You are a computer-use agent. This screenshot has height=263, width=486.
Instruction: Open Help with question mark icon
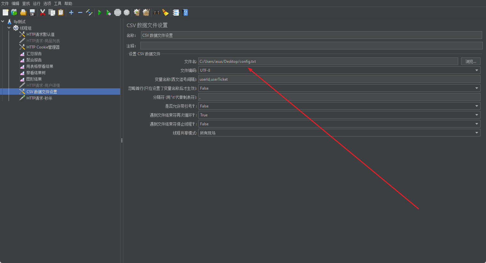click(x=185, y=12)
